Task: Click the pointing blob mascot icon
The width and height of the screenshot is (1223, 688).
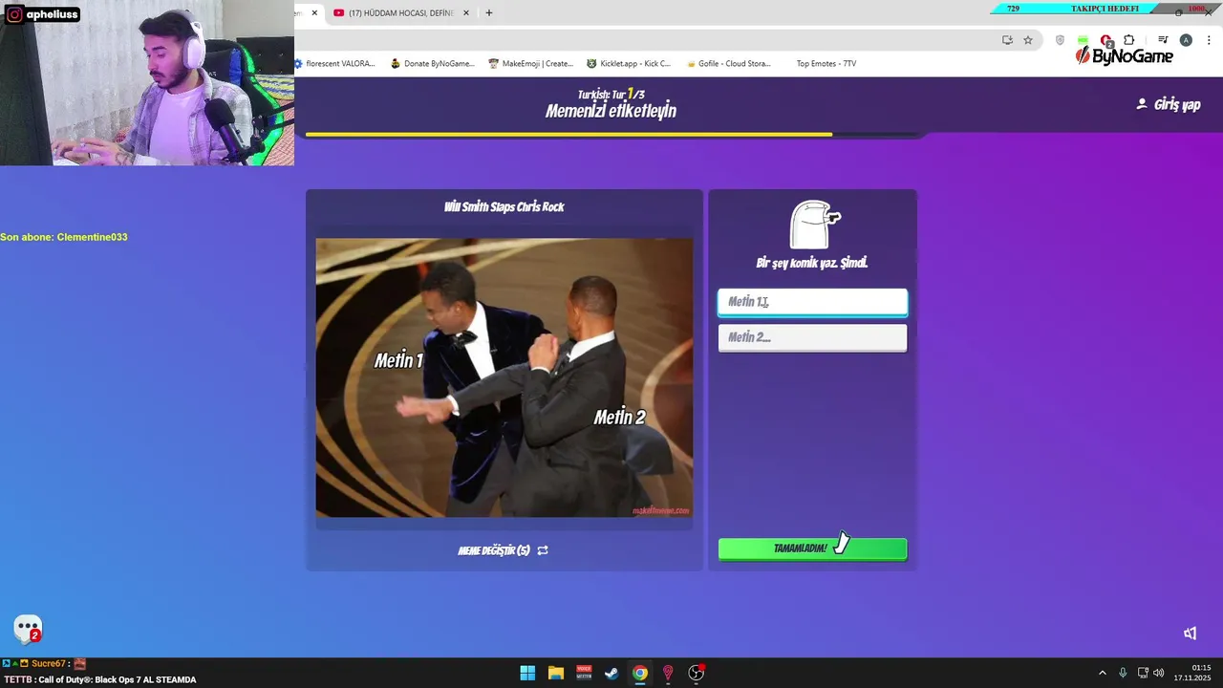Action: pos(813,225)
